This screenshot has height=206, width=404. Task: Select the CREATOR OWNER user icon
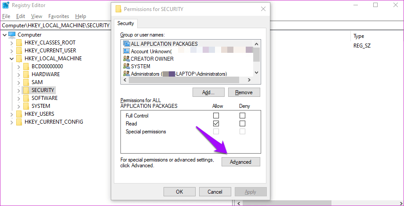point(127,59)
